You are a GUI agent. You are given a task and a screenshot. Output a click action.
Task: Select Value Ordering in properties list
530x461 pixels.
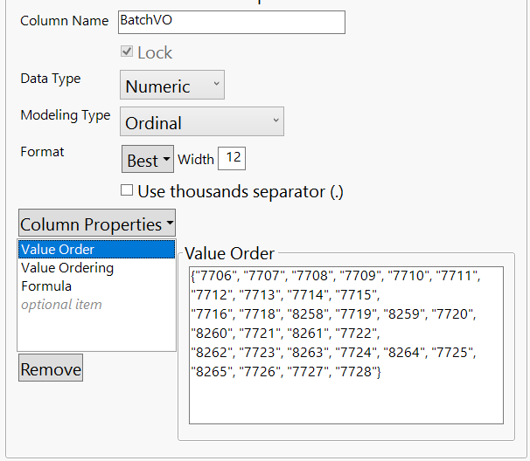(67, 268)
